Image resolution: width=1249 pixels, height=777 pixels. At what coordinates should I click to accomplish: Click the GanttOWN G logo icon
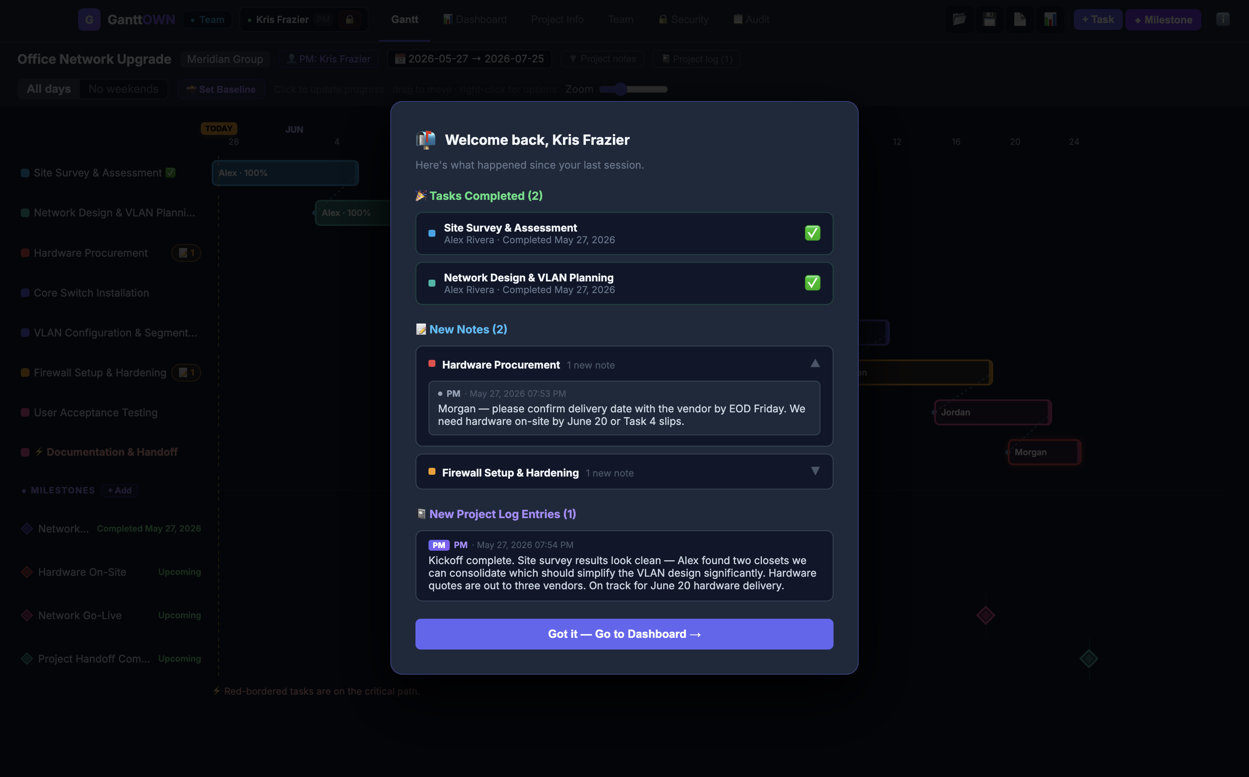click(89, 20)
